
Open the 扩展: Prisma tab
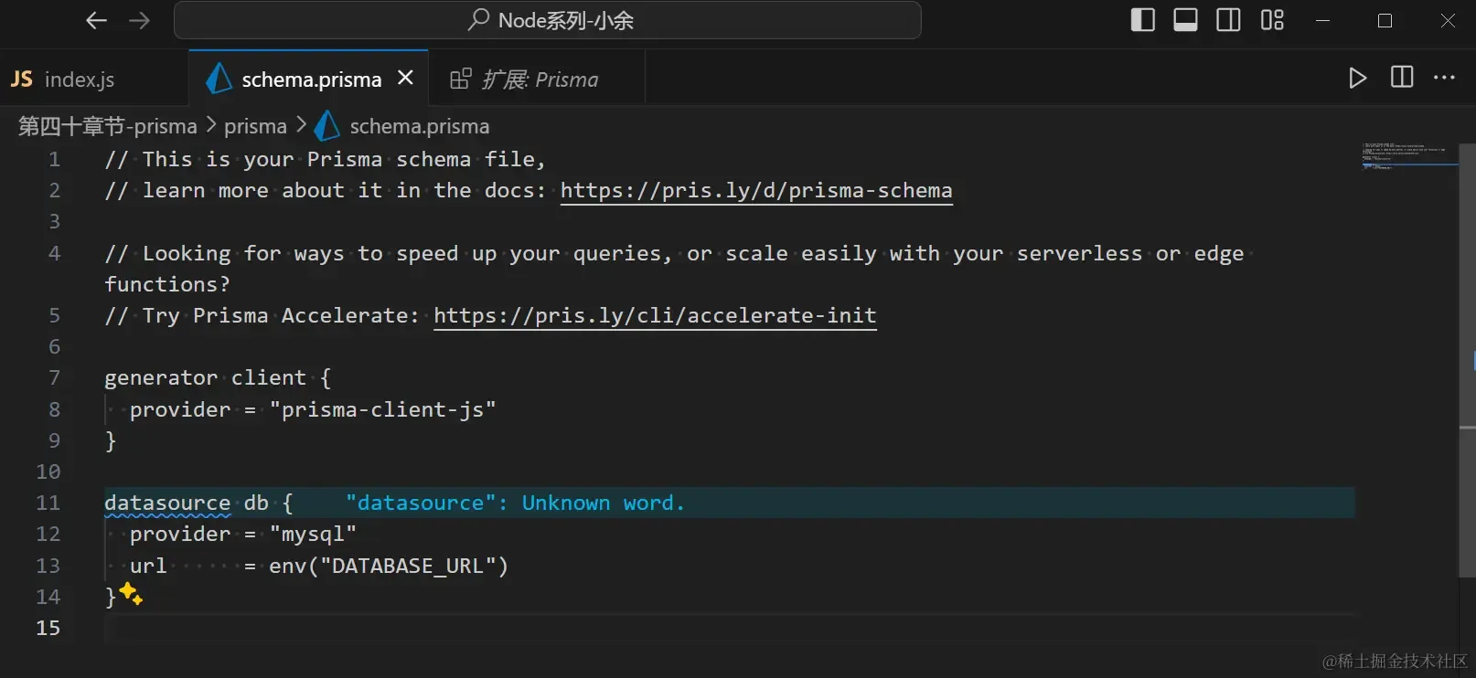point(537,79)
